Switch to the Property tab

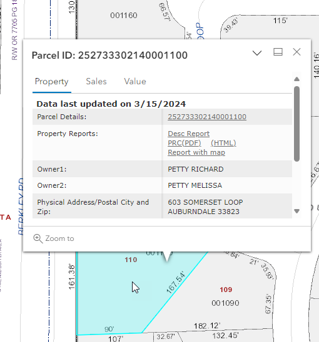[51, 82]
